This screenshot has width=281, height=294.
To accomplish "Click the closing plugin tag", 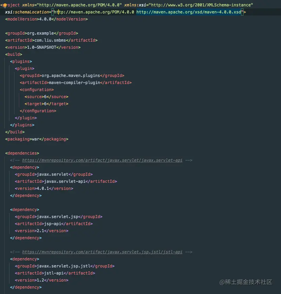I will 26,118.
